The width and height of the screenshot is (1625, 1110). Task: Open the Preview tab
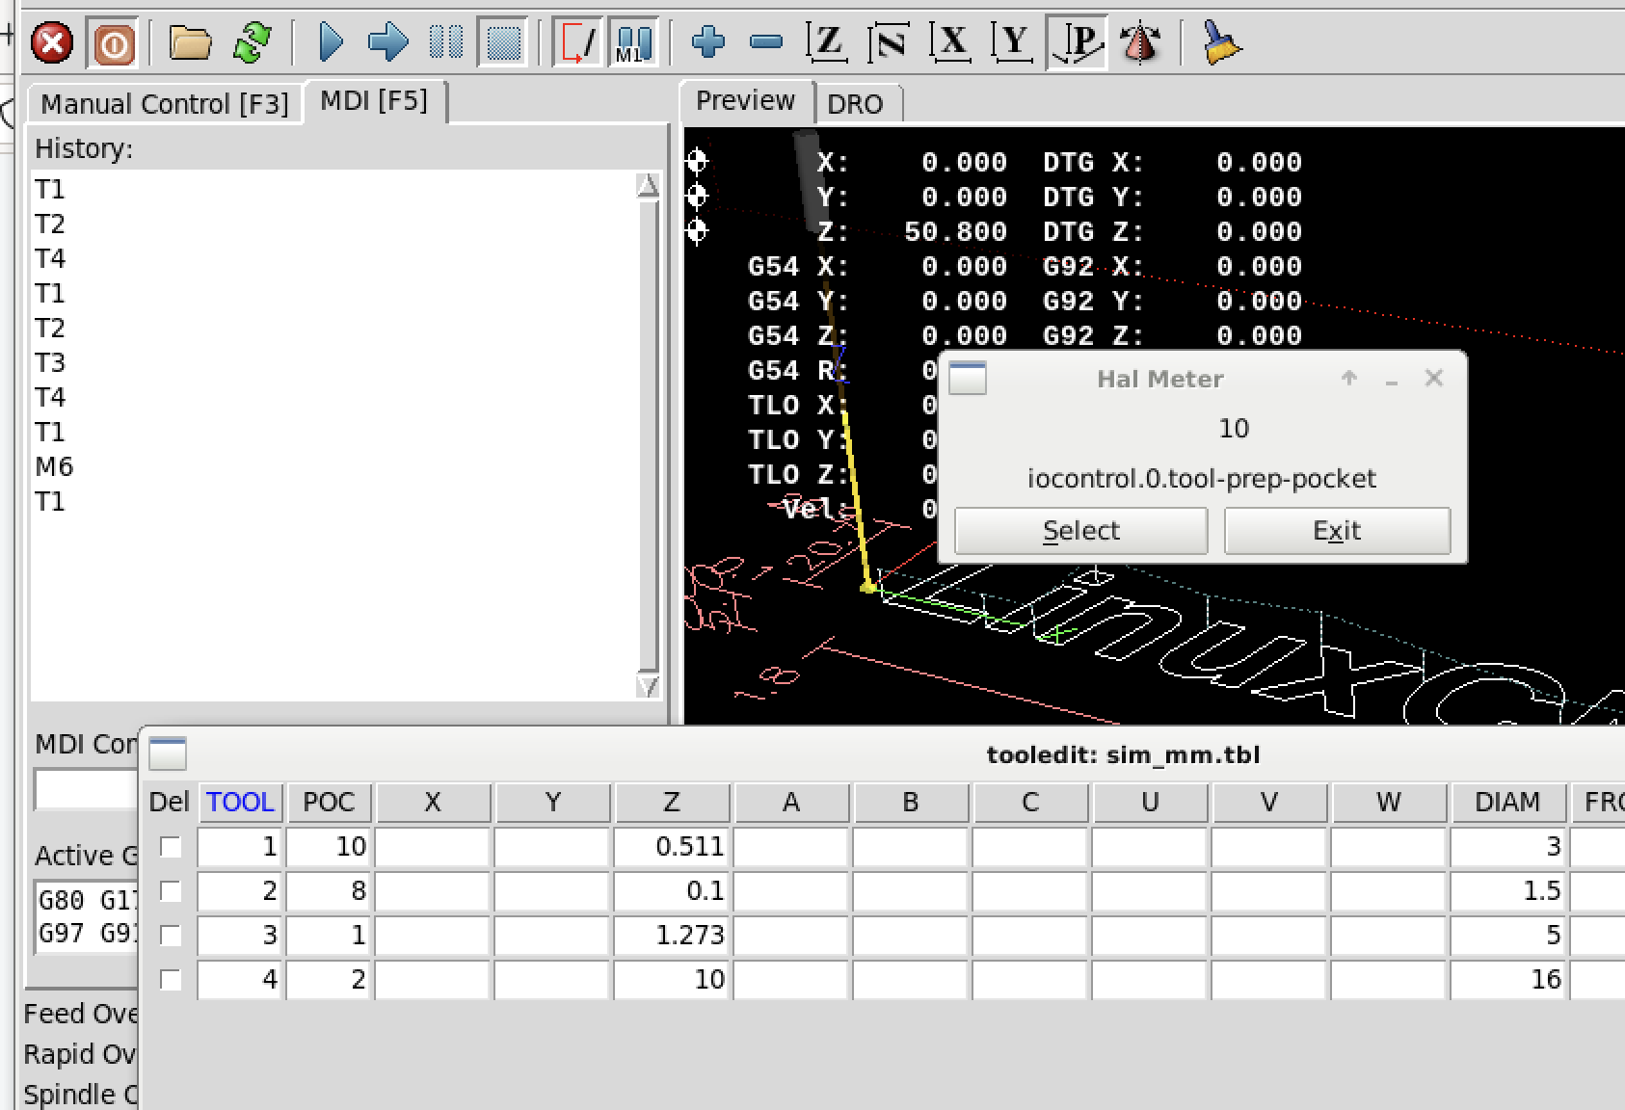746,101
